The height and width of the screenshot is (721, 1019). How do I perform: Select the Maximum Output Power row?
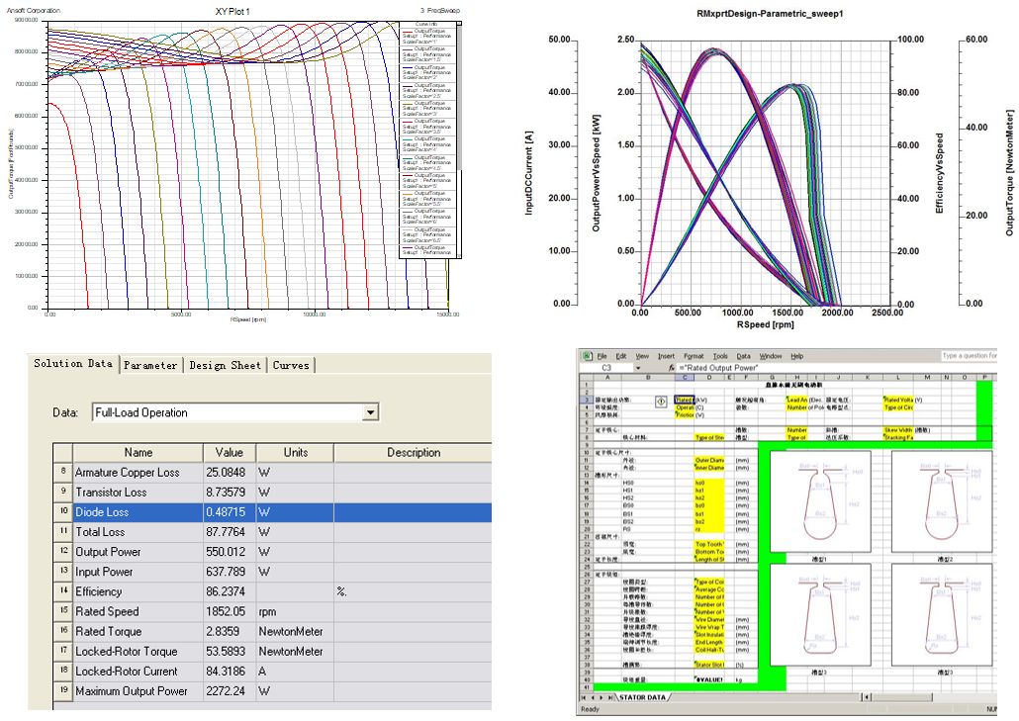click(273, 691)
